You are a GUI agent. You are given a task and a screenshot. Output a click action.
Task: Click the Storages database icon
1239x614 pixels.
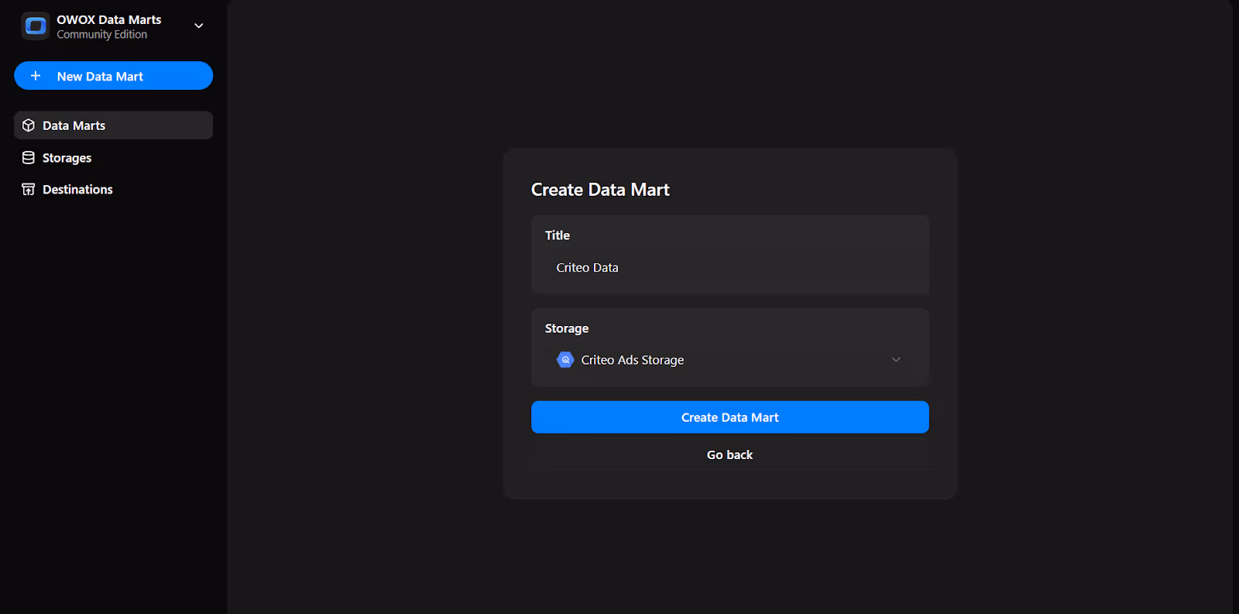[x=29, y=158]
